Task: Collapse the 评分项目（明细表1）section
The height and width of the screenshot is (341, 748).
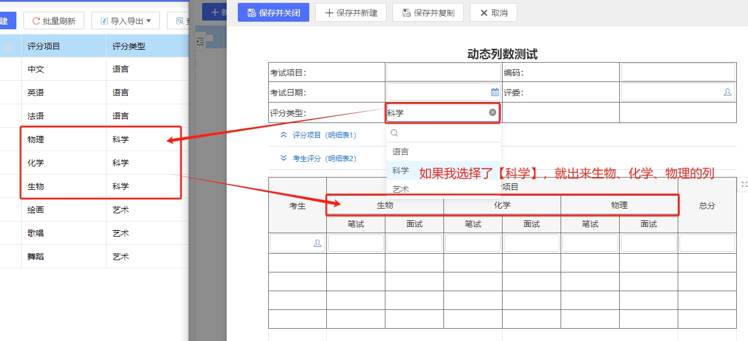Action: (319, 135)
